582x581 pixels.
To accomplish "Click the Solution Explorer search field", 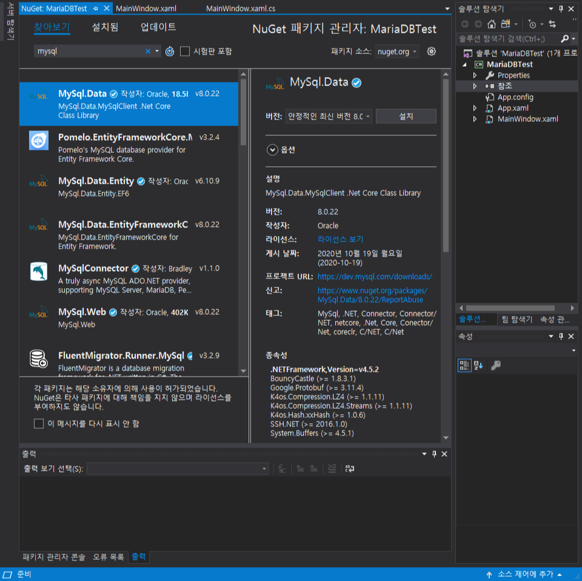I will (x=508, y=39).
